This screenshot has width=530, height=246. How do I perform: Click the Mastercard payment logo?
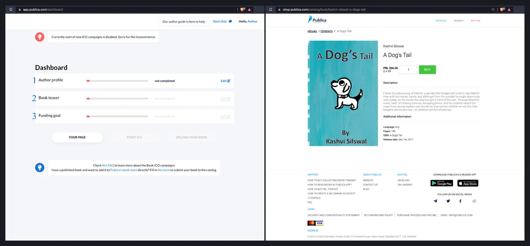click(311, 223)
